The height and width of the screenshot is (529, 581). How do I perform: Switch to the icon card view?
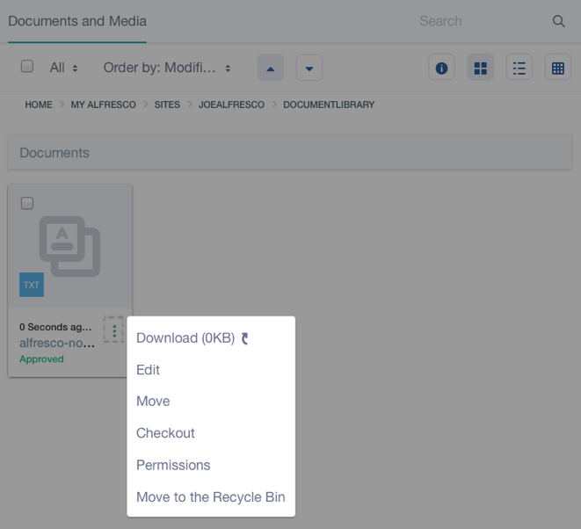(x=480, y=68)
